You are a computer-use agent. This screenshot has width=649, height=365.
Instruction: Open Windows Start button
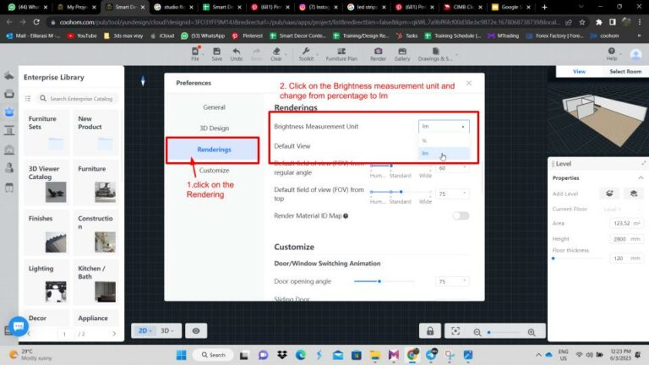[x=182, y=355]
